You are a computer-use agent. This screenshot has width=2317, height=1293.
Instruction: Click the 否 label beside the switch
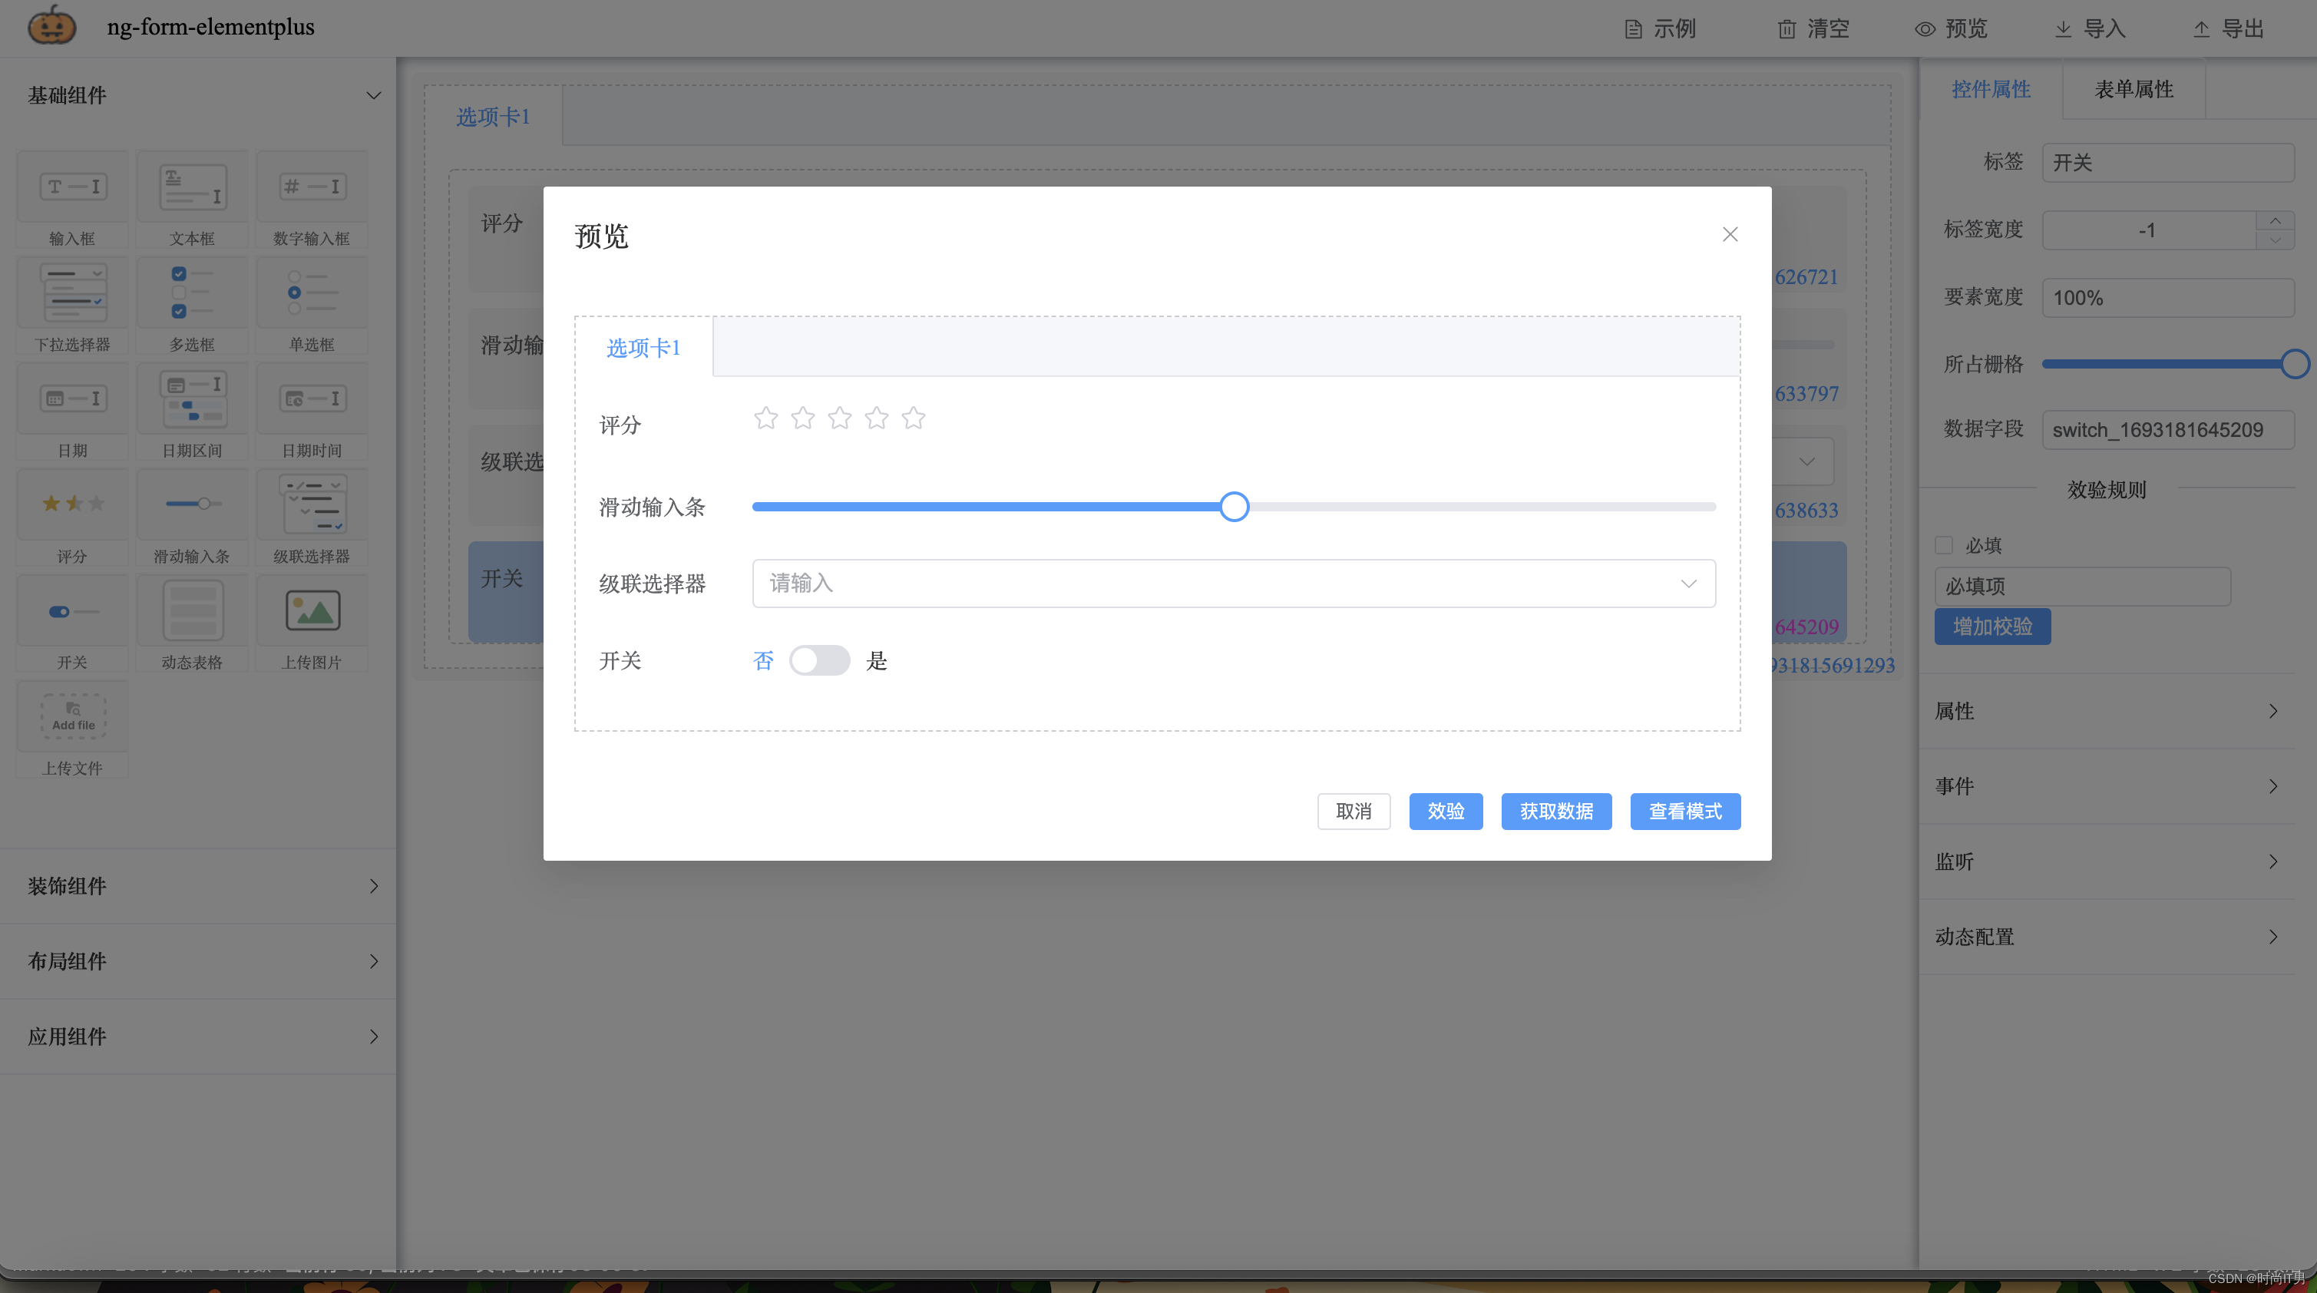(x=763, y=661)
